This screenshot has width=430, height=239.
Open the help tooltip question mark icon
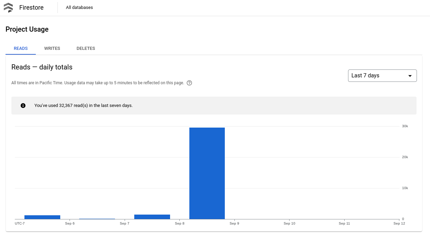click(189, 83)
